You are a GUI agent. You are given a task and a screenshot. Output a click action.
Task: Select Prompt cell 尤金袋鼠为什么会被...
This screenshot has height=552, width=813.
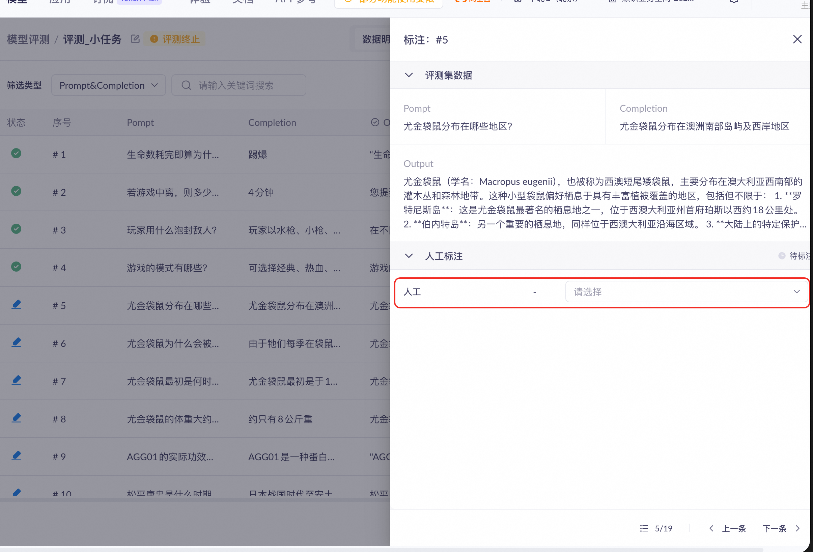click(x=173, y=343)
